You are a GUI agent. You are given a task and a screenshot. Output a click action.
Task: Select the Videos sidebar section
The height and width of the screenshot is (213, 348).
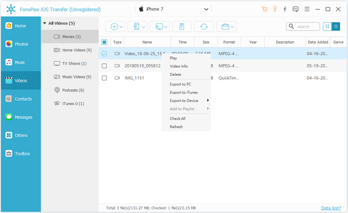pos(21,80)
